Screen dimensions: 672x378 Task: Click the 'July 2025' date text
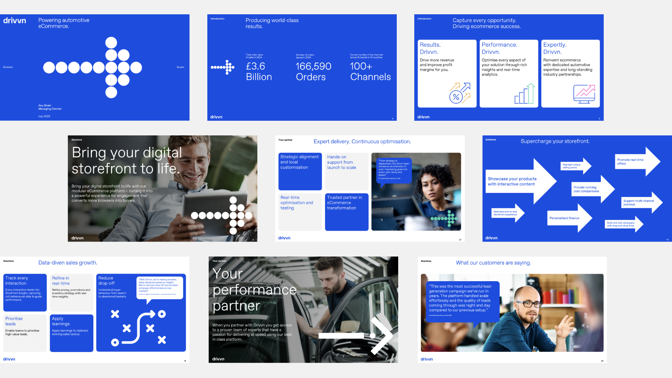(x=44, y=116)
